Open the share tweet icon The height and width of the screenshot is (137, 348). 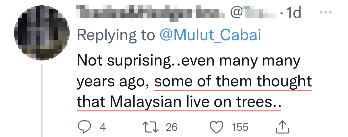point(283,127)
